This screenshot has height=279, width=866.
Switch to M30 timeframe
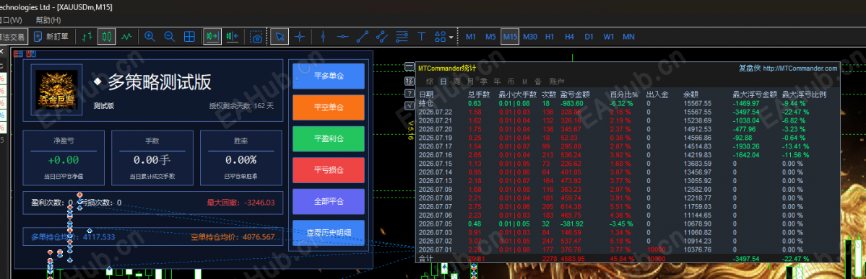[529, 37]
